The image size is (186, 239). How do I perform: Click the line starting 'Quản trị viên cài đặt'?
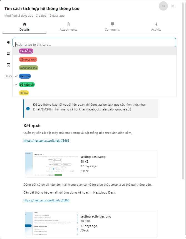pos(78,133)
